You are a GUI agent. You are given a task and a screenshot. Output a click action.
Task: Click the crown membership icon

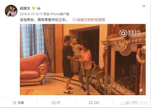pos(39,8)
